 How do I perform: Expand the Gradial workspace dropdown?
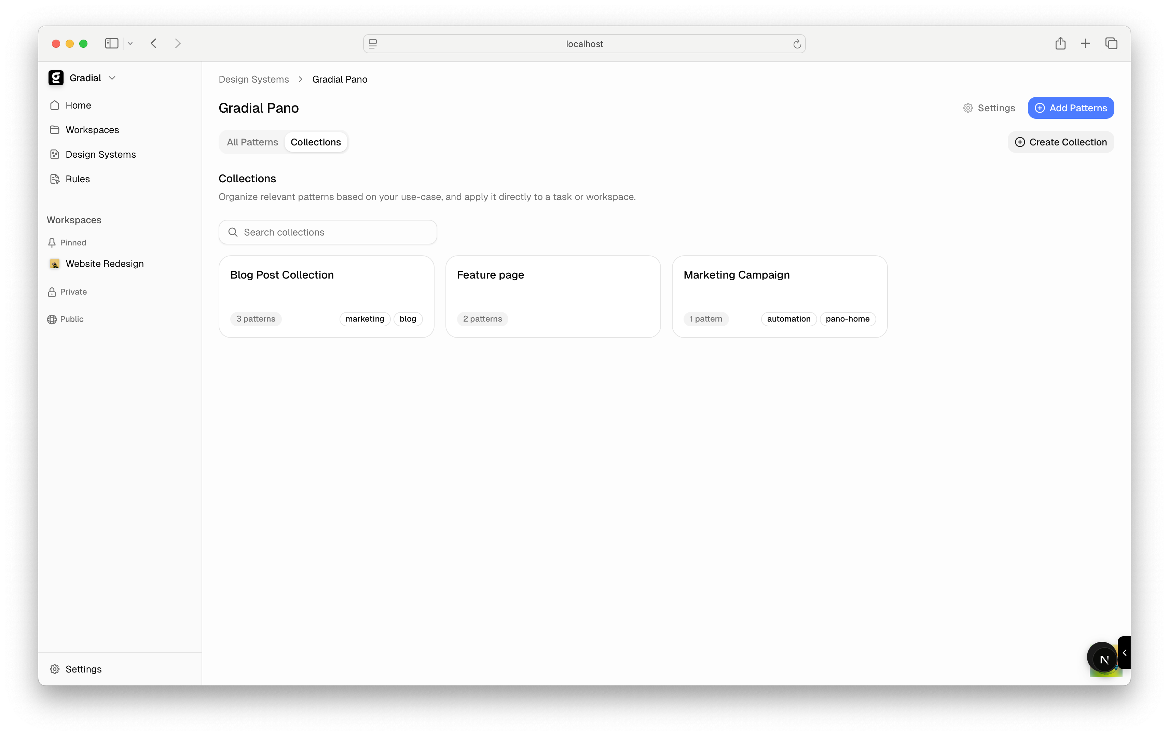[112, 77]
